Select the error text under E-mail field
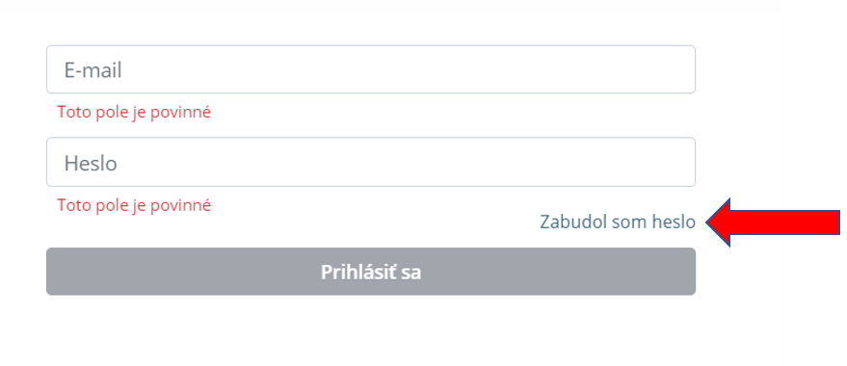This screenshot has width=847, height=366. pyautogui.click(x=134, y=113)
